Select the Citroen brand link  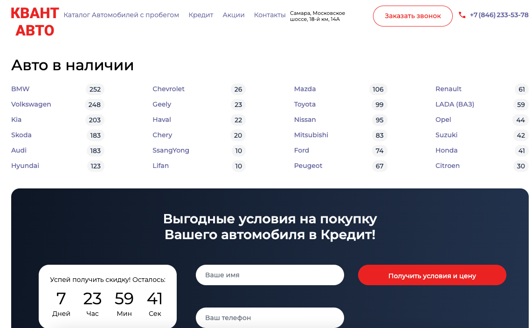tap(448, 166)
